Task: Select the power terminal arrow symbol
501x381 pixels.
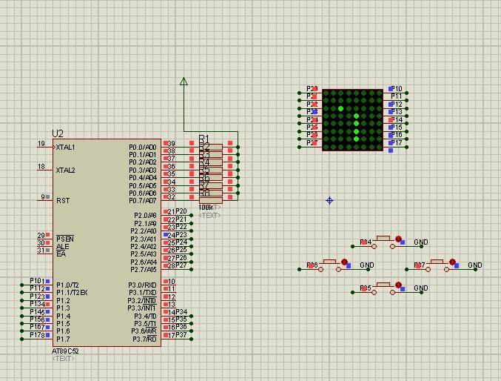Action: coord(184,82)
